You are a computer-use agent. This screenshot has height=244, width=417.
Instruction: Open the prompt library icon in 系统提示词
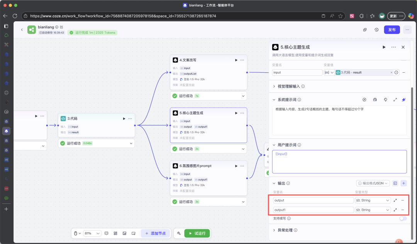point(375,100)
